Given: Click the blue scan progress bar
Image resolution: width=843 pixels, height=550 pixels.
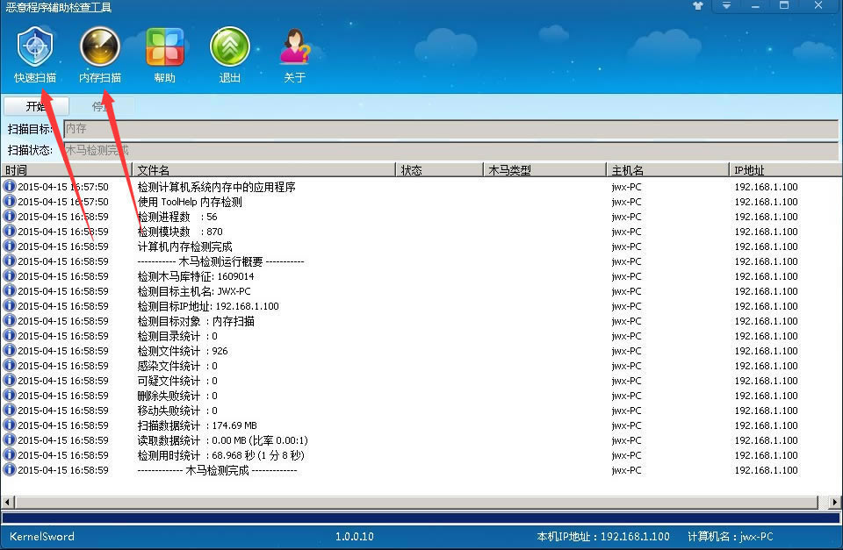Looking at the screenshot, I should [421, 518].
